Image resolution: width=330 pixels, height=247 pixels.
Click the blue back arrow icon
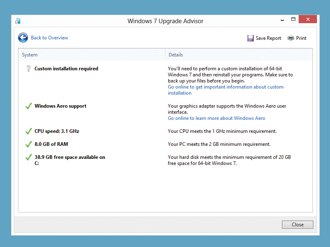coord(23,38)
